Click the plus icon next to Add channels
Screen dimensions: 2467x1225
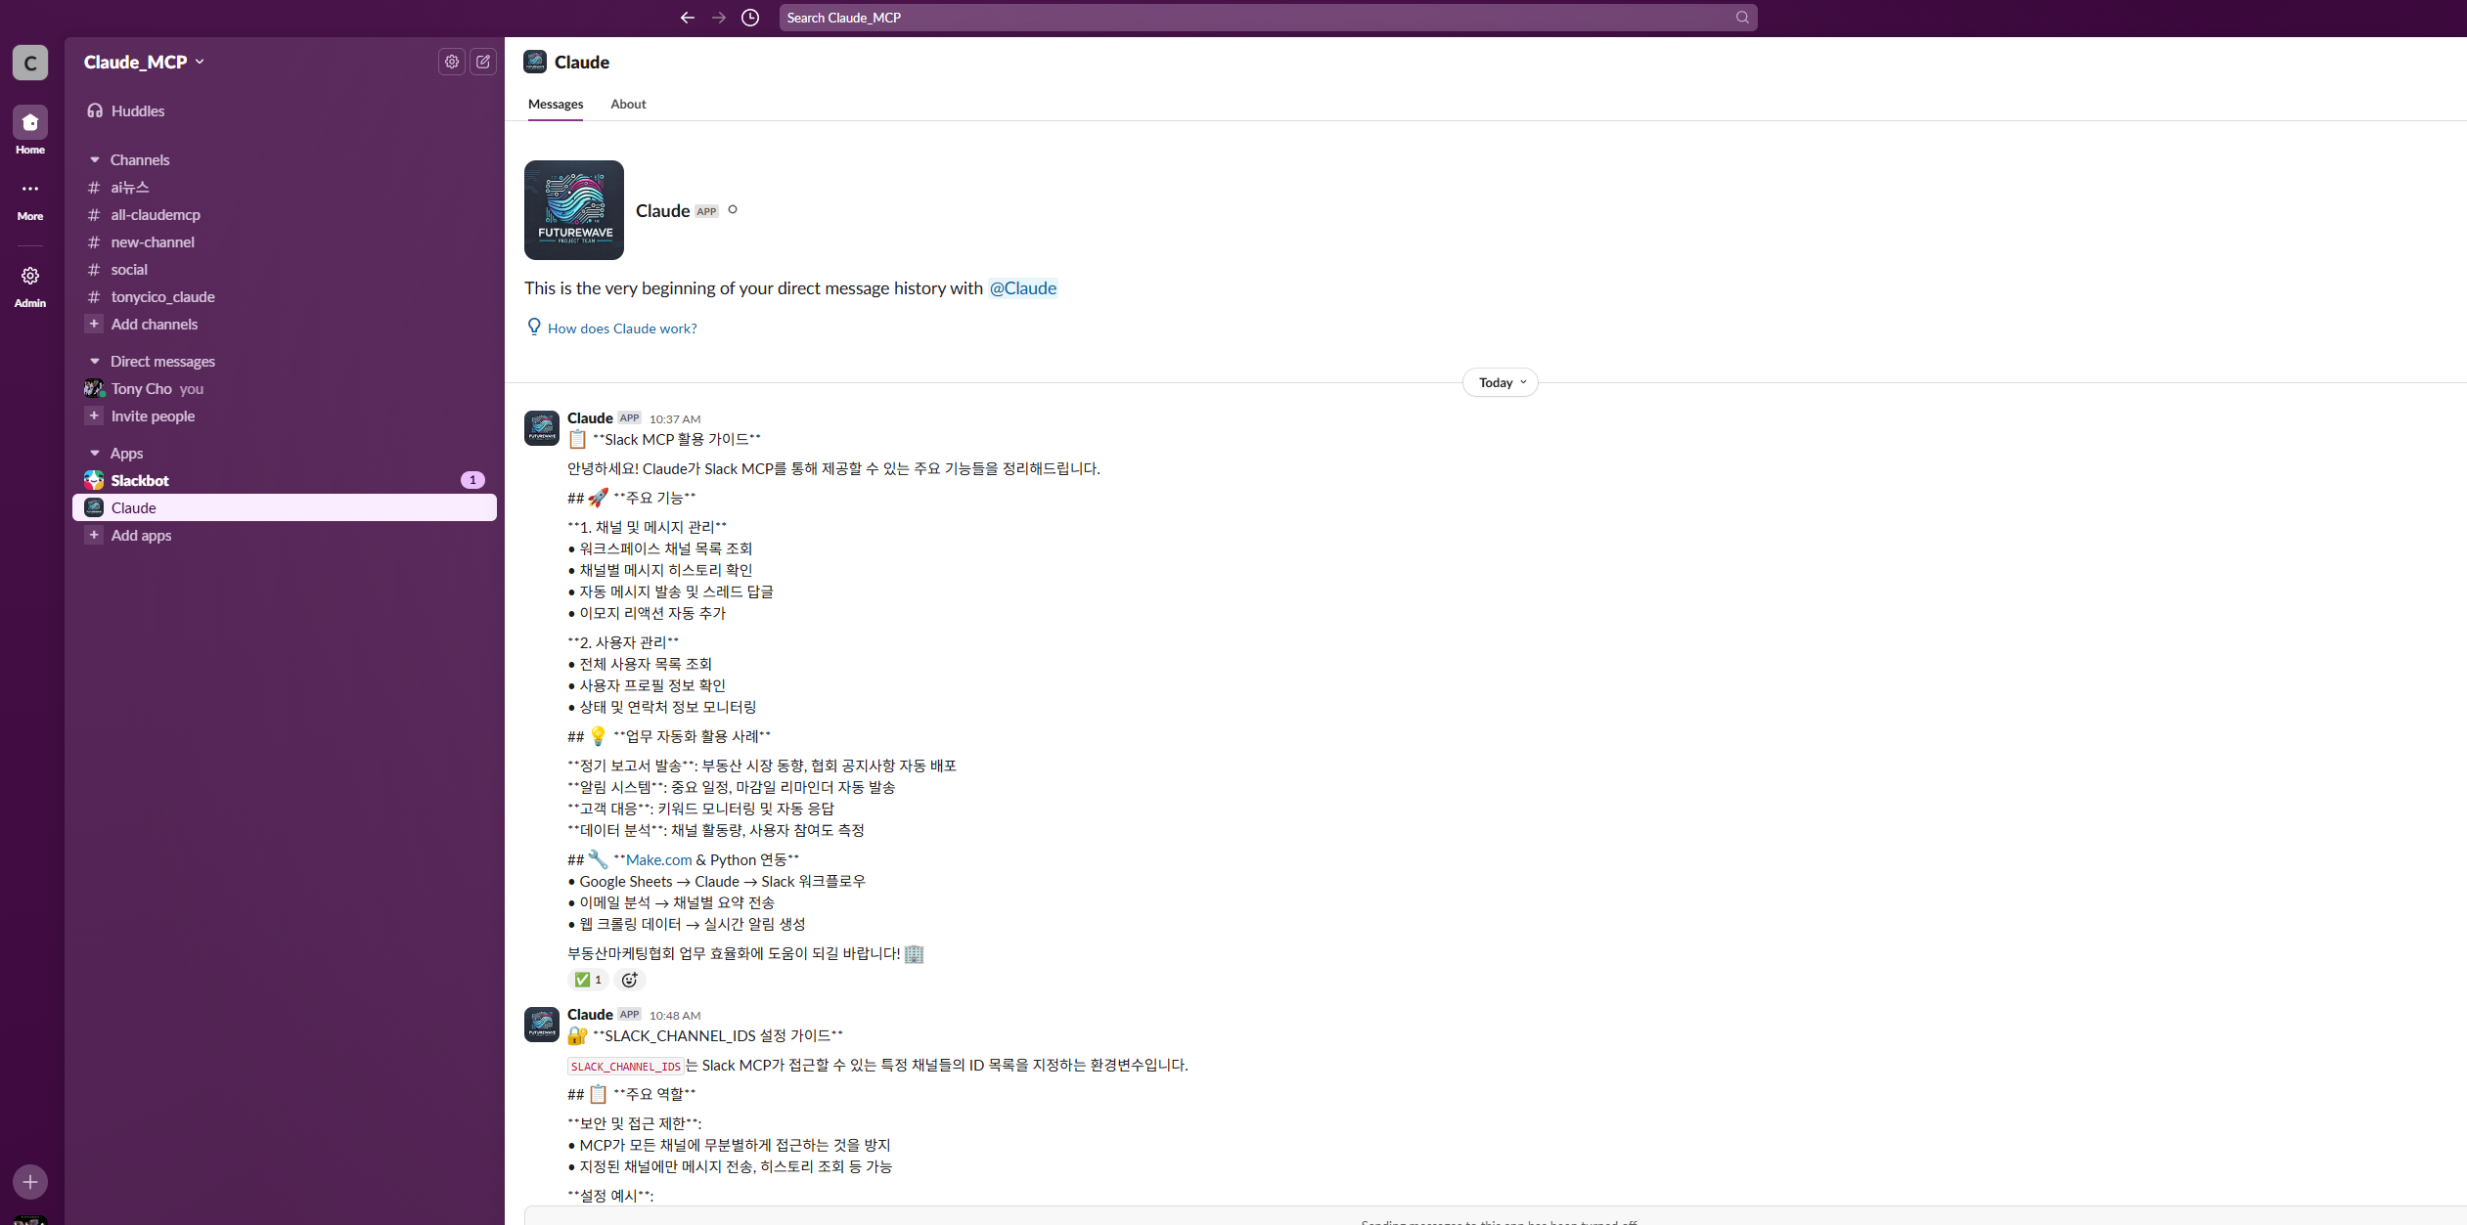point(94,324)
